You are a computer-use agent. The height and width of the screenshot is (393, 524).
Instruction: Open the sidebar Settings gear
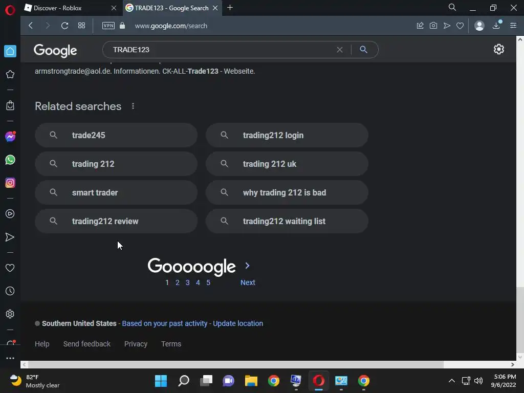click(10, 314)
